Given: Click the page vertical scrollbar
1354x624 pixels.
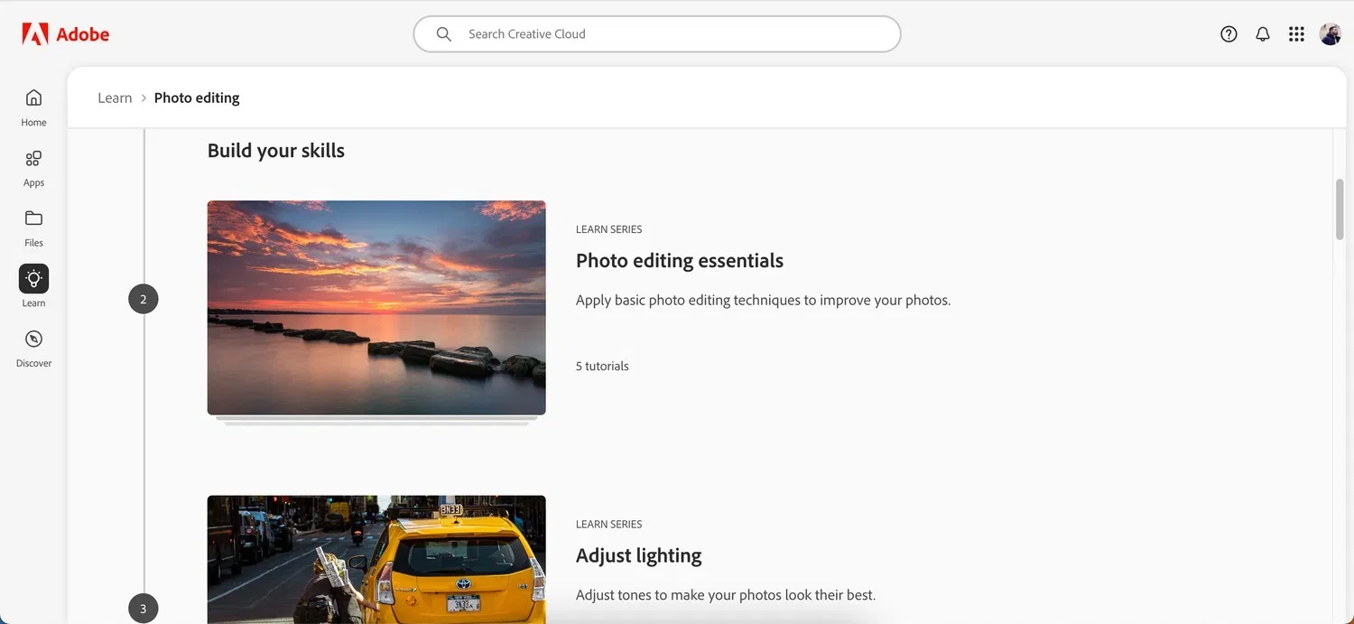Looking at the screenshot, I should [x=1340, y=210].
